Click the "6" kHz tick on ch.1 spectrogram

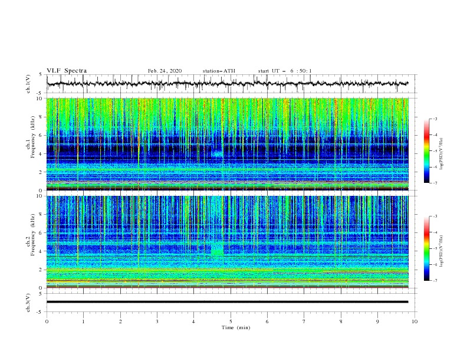[x=41, y=135]
